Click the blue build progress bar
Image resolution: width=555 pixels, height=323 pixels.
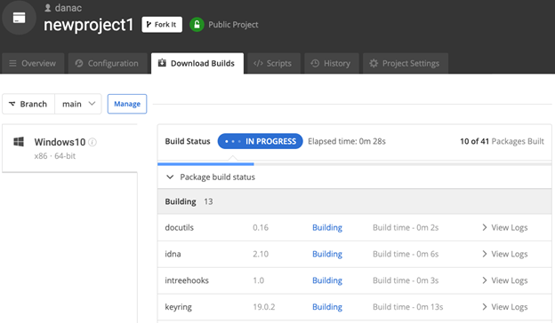tap(205, 164)
